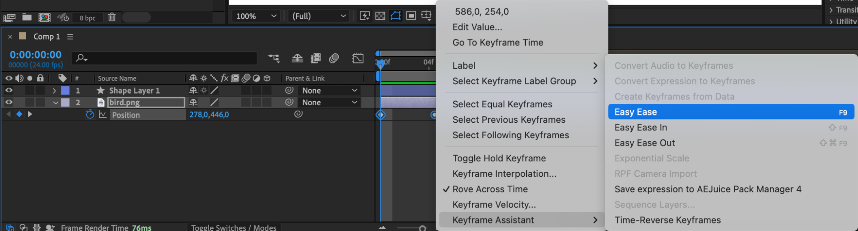Open the Graph Editor button
Screen dimensions: 858x231
click(358, 58)
